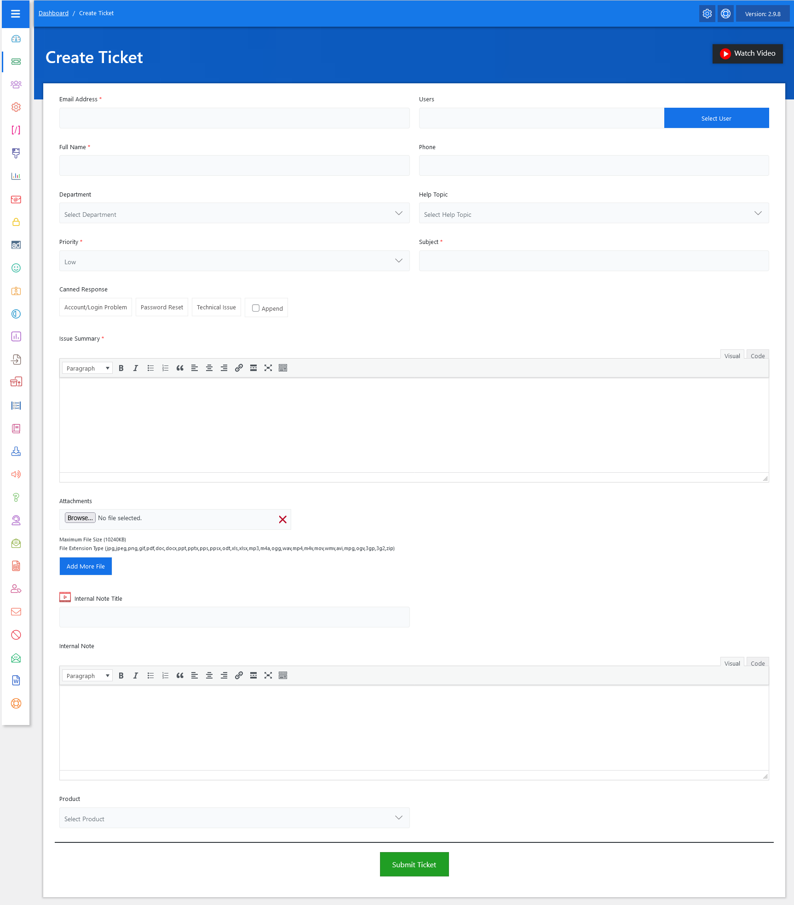Go to Dashboard breadcrumb link
Screen dimensions: 794x905
53,13
